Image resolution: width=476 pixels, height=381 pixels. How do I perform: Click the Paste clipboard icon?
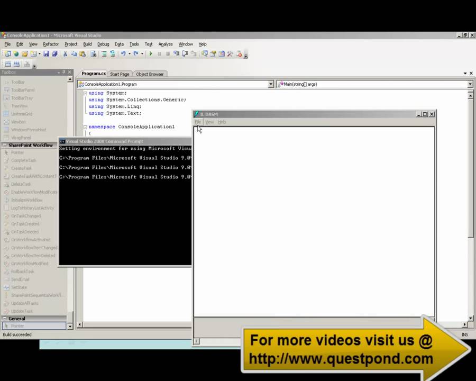(x=83, y=54)
